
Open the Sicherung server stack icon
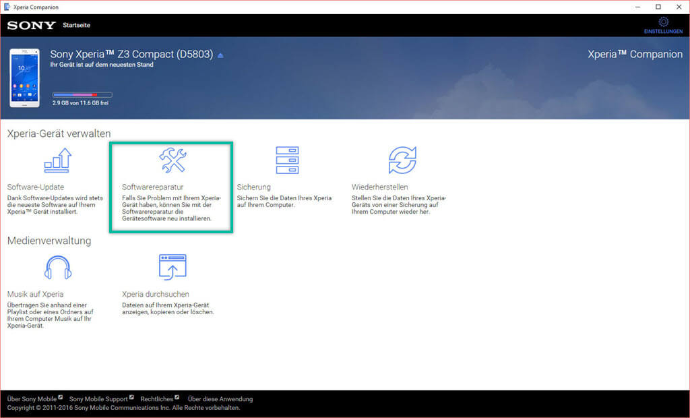(x=287, y=160)
